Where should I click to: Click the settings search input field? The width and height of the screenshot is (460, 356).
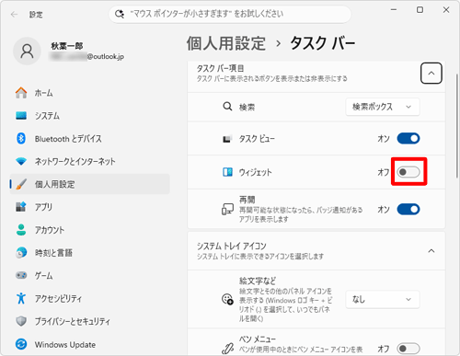pos(230,14)
